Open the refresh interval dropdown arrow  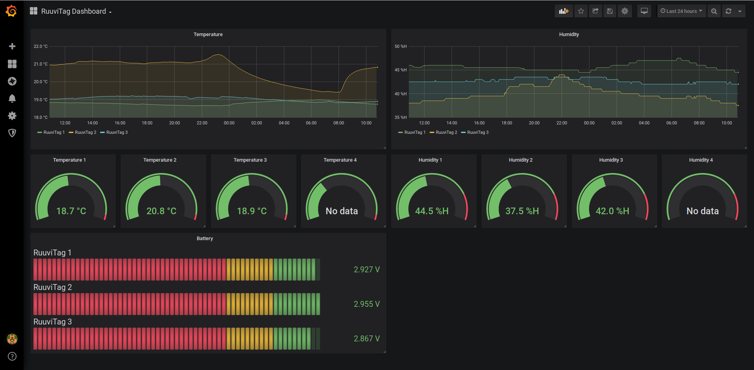pos(740,11)
